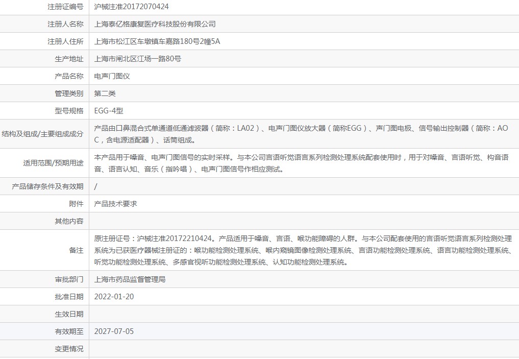The image size is (519, 359).
Task: Click registrant name 上海泰亿格康复医疗科技股份有限公司
Action: 155,24
